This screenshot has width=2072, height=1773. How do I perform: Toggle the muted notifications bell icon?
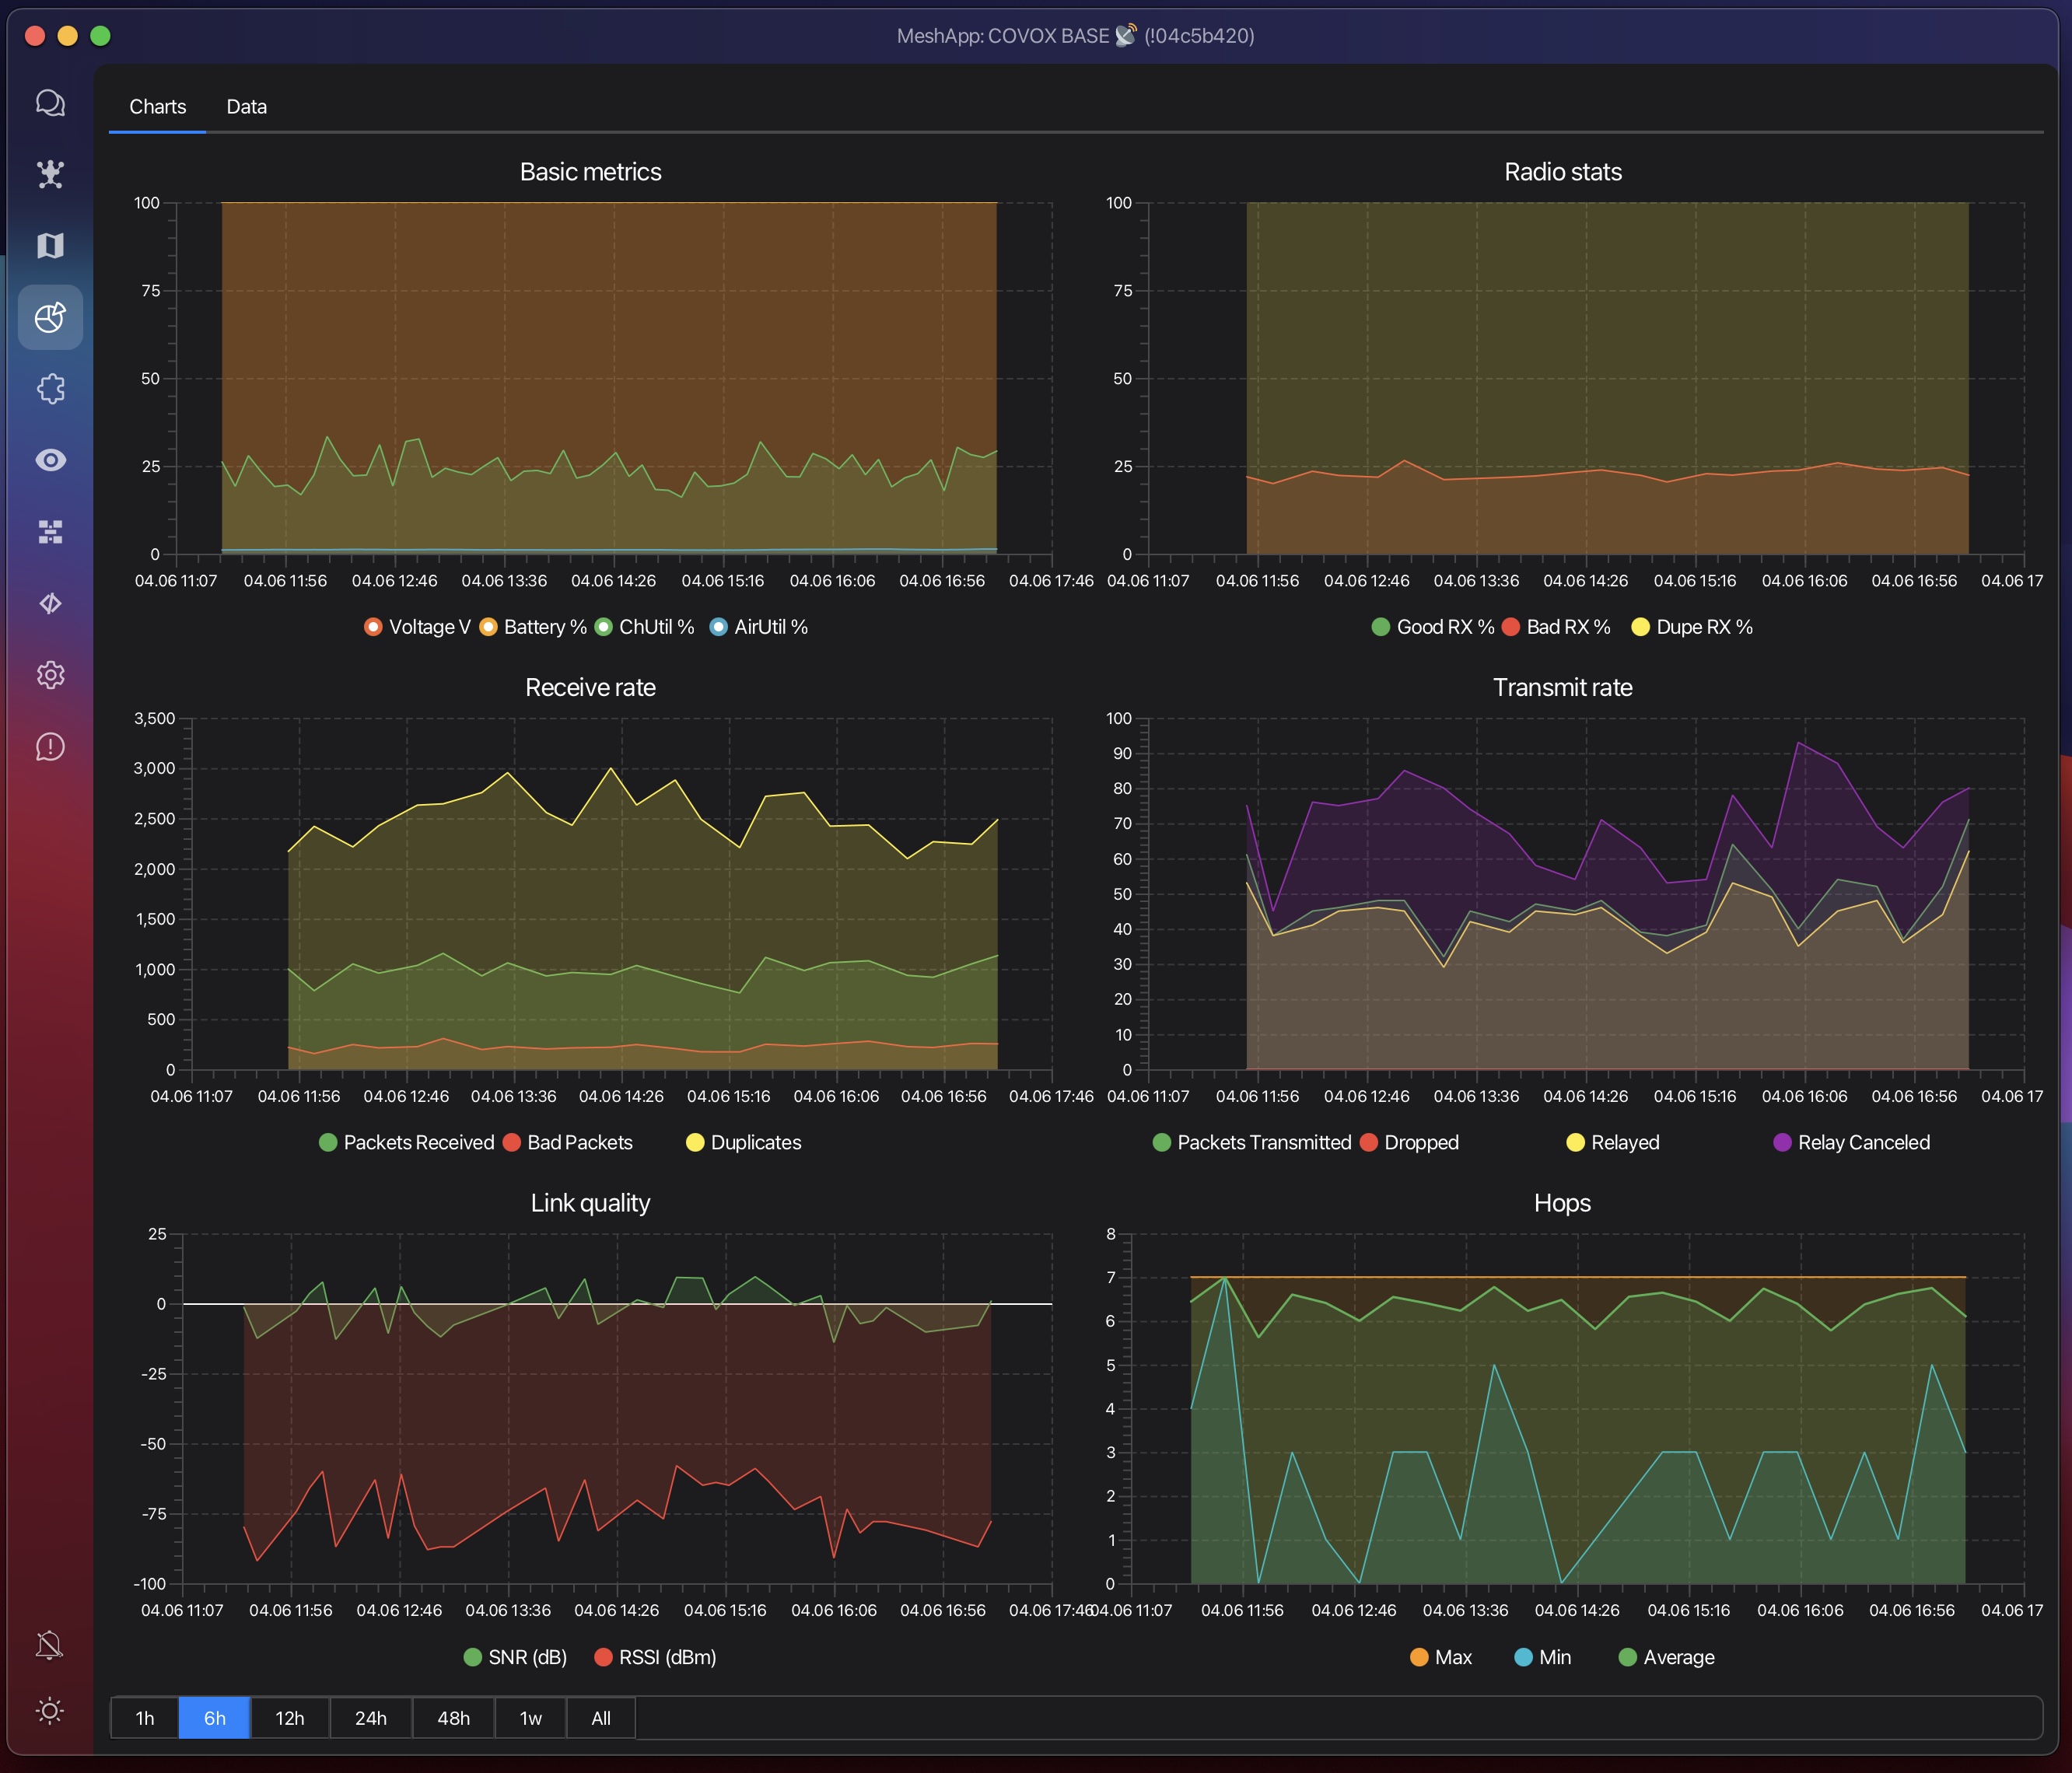(x=49, y=1645)
